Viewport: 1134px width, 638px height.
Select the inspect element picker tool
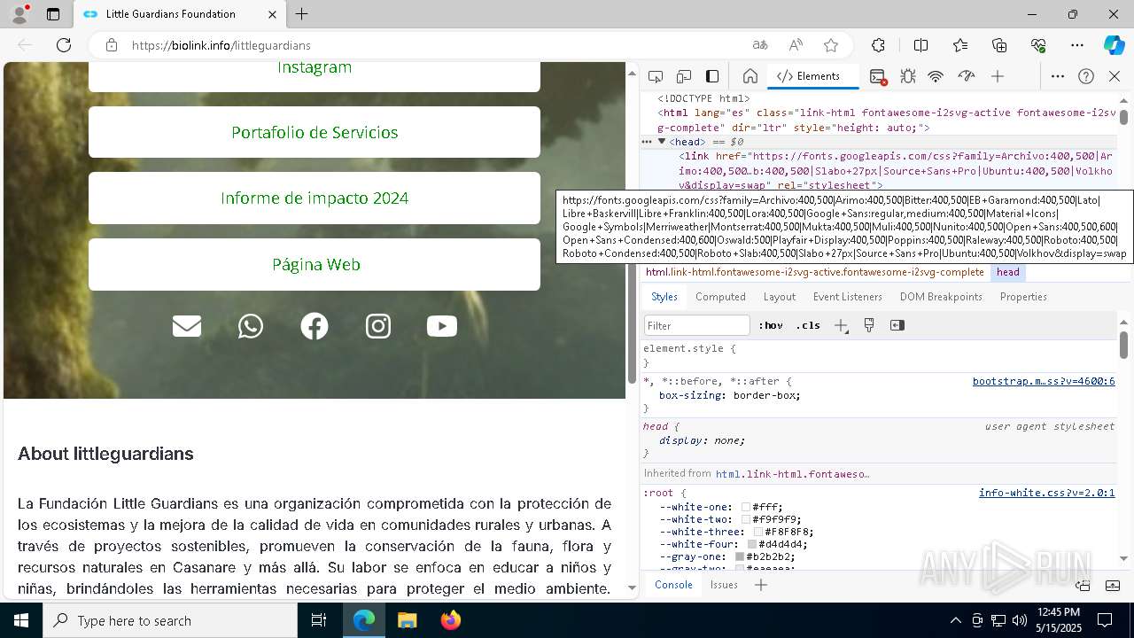(x=656, y=76)
